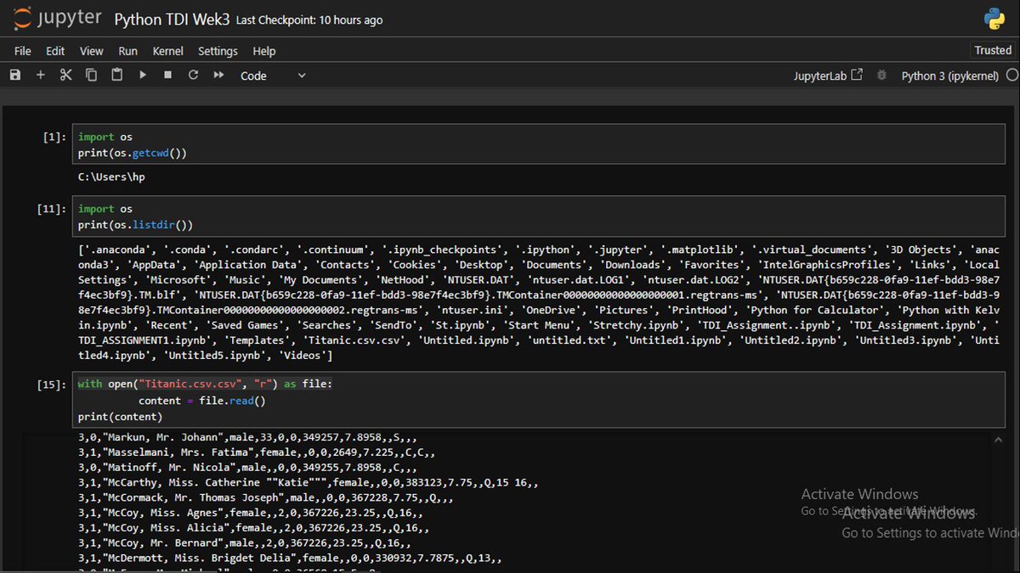
Task: Click the Last Checkpoint 10 hours ago text
Action: coord(309,20)
